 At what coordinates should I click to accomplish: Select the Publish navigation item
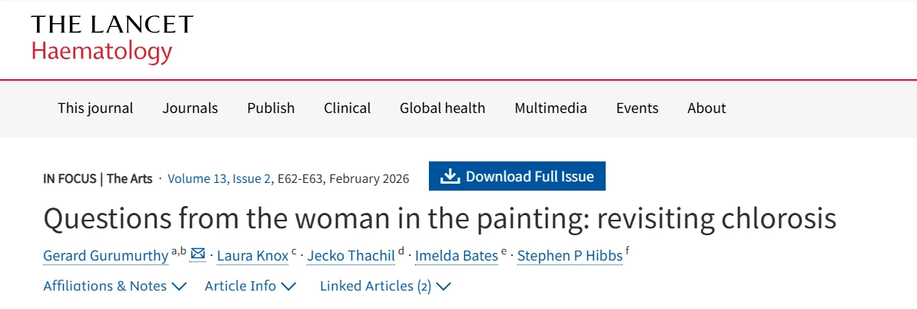(271, 108)
